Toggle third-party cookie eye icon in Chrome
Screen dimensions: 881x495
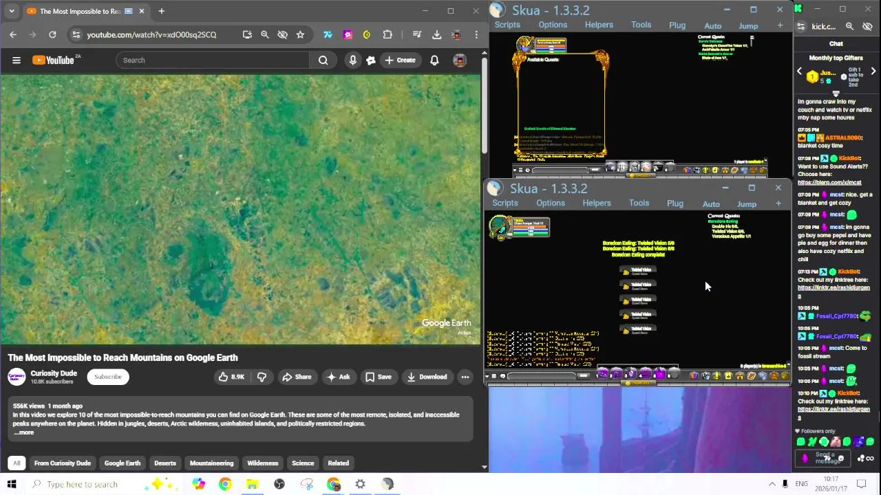[x=282, y=34]
